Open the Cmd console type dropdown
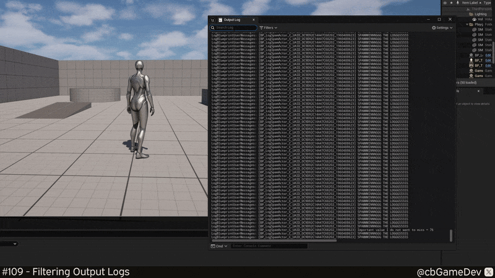 (x=219, y=246)
